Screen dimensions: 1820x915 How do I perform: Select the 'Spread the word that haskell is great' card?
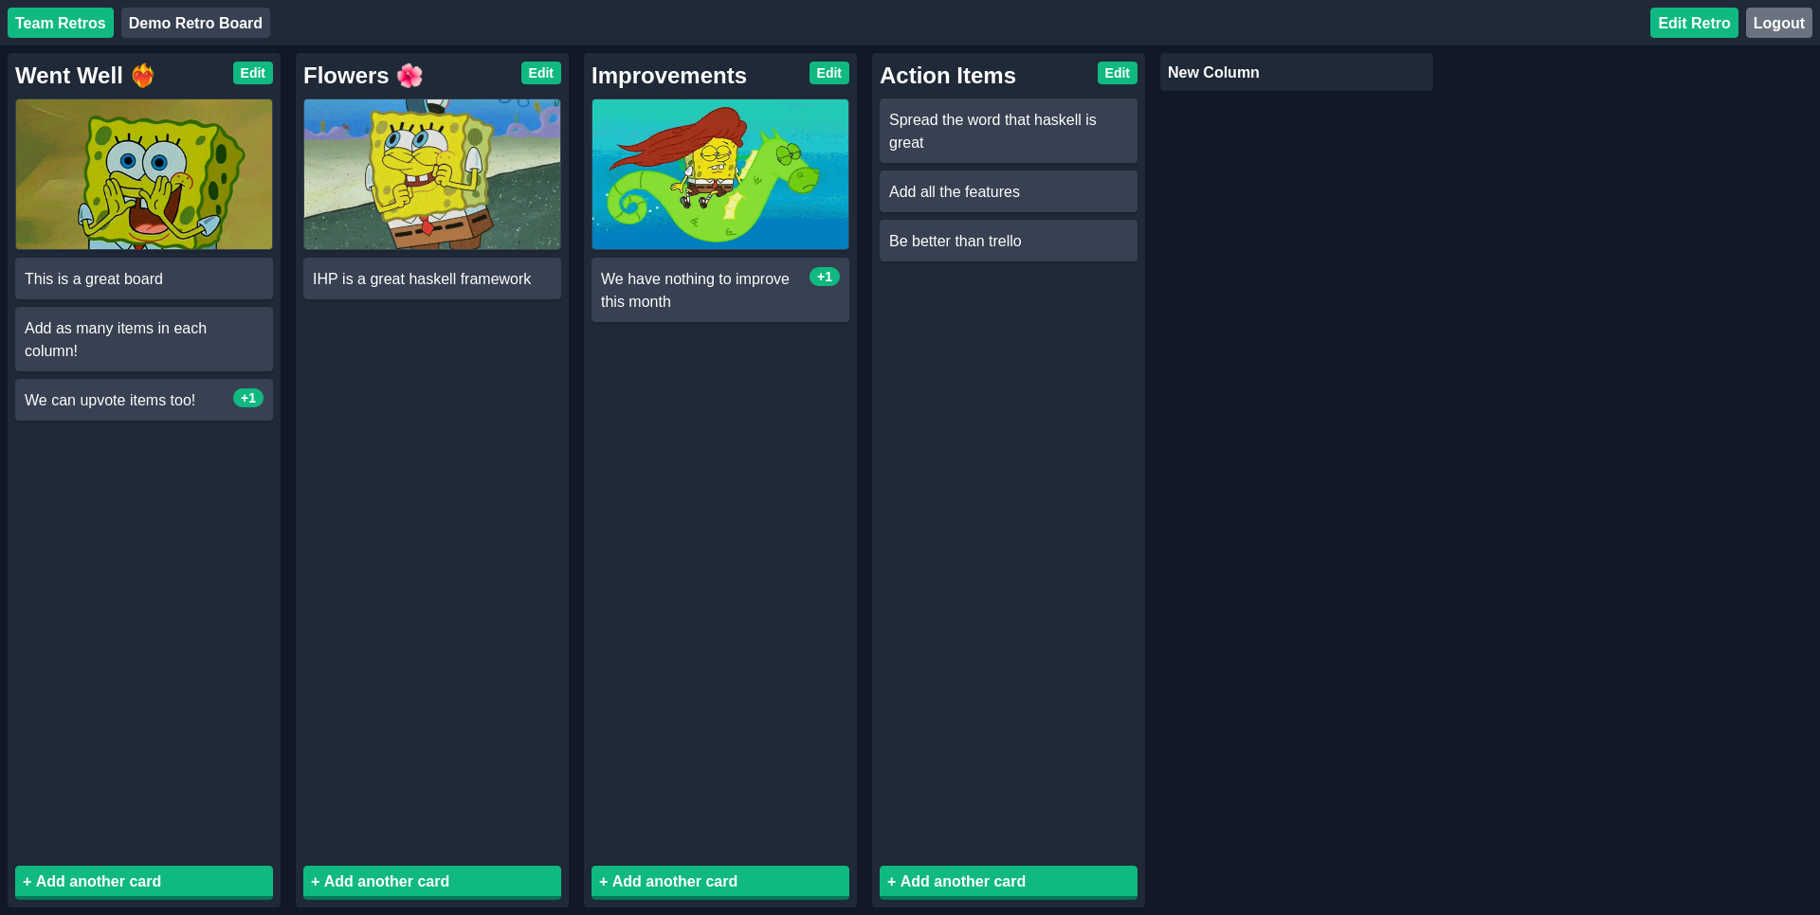point(1009,131)
